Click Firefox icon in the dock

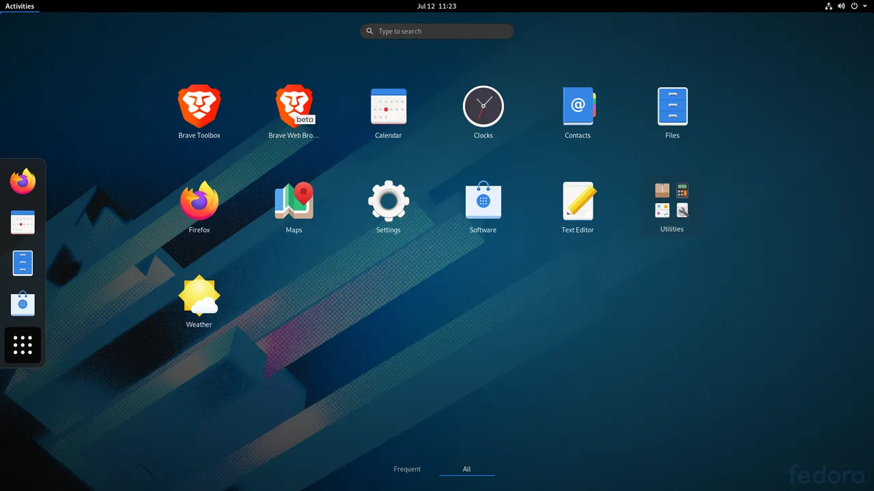click(23, 181)
